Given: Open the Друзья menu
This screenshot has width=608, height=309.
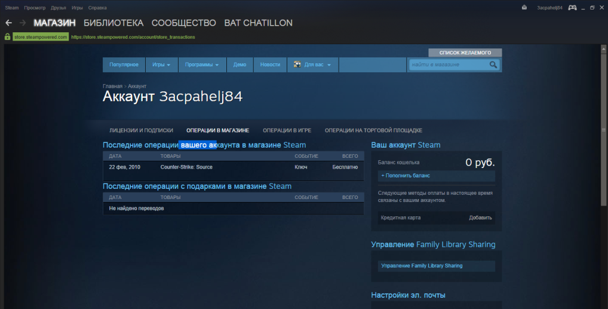Looking at the screenshot, I should (58, 8).
